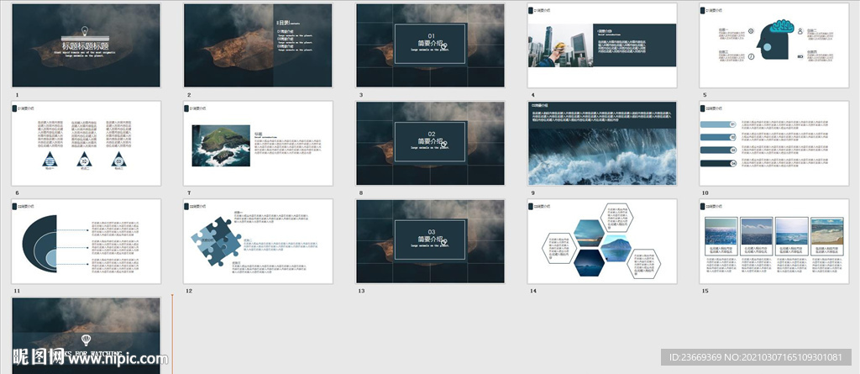This screenshot has width=860, height=374.
Task: Click the orange insertion line after slide 16
Action: pyautogui.click(x=171, y=334)
